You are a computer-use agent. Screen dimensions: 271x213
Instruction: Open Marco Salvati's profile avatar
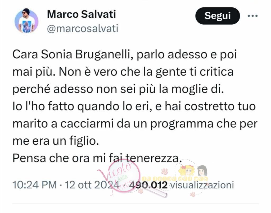coord(26,21)
